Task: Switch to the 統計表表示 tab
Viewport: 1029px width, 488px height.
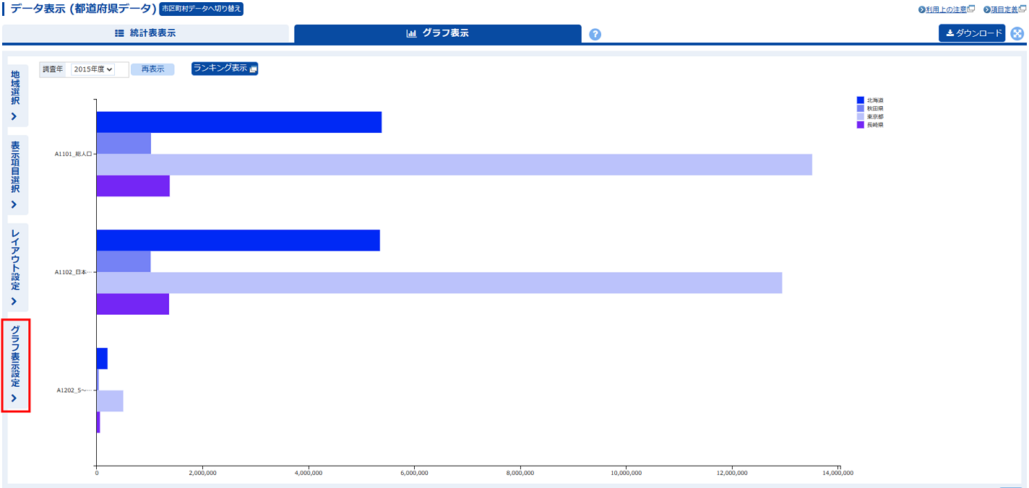Action: [145, 33]
